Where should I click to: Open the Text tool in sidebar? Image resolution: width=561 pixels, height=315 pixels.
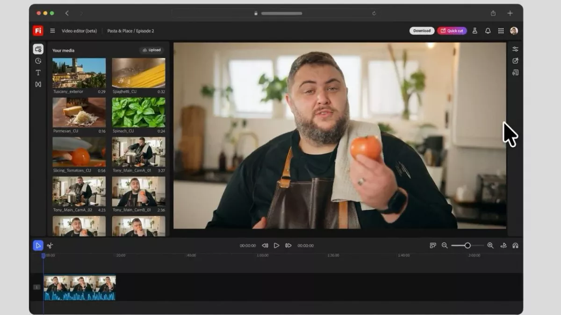coord(38,73)
